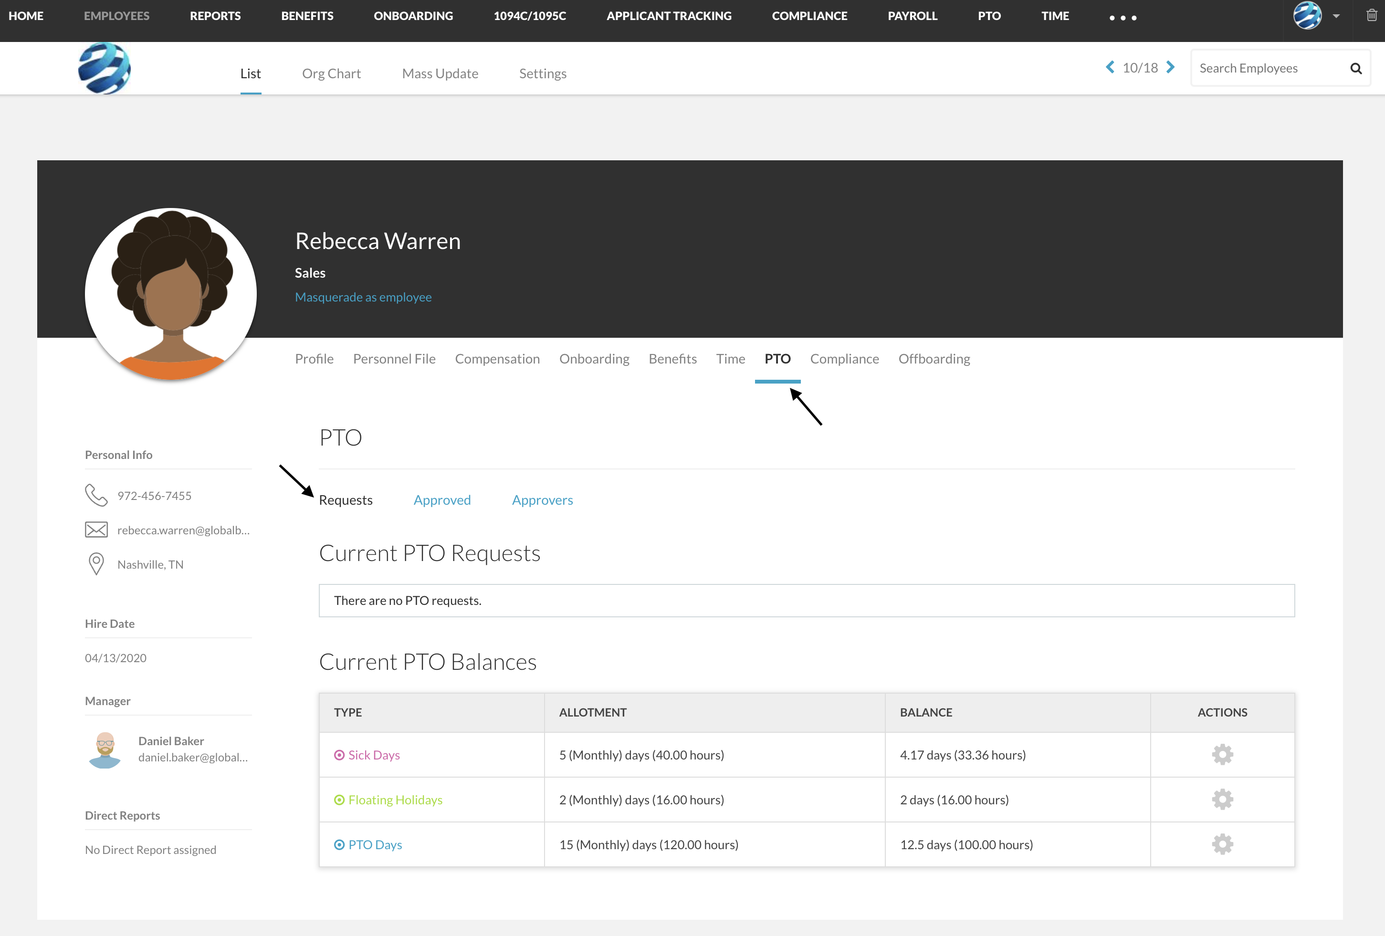Open the Floating Holidays gear actions
The height and width of the screenshot is (936, 1385).
click(x=1222, y=799)
